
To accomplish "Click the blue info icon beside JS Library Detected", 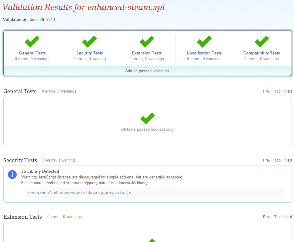I will (12, 175).
